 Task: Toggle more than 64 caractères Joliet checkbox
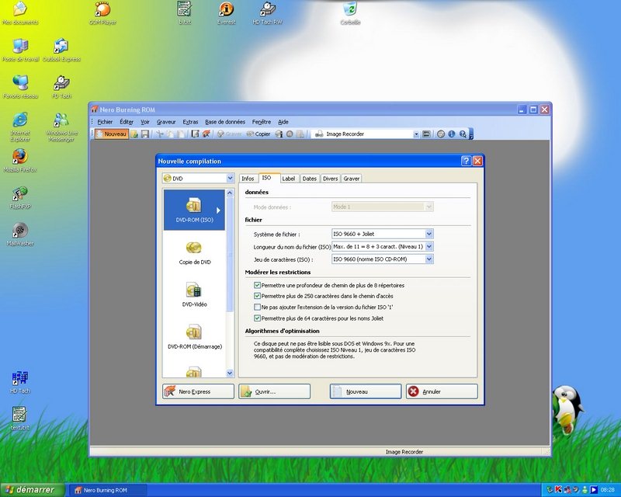(258, 318)
